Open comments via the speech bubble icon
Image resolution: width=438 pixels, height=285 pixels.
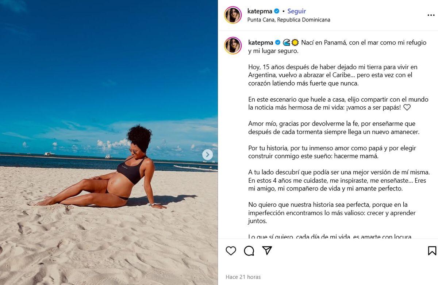click(249, 250)
